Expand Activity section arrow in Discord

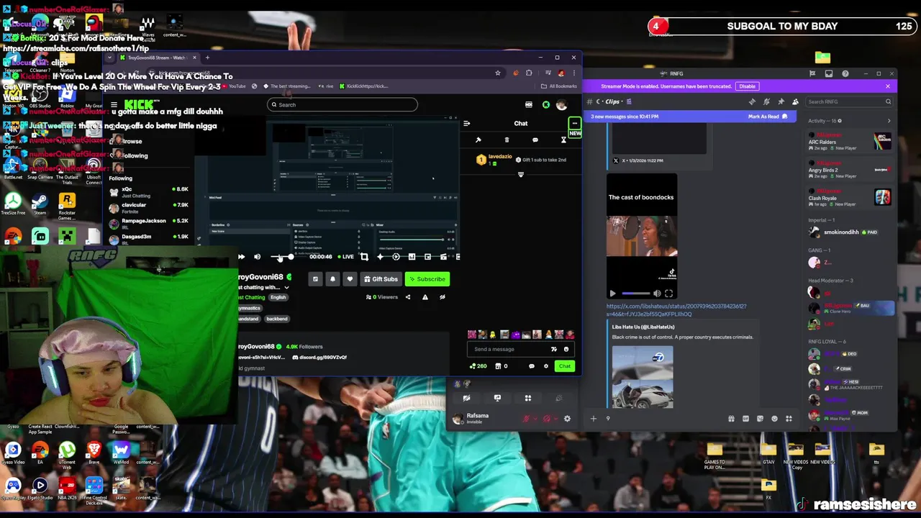[889, 121]
